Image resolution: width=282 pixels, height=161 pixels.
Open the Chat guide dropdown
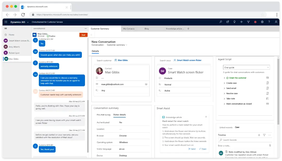[246, 67]
